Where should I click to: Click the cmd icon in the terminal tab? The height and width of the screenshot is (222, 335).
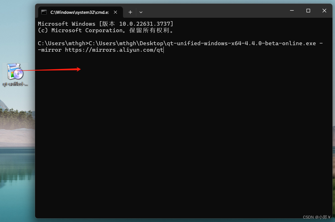coord(44,12)
